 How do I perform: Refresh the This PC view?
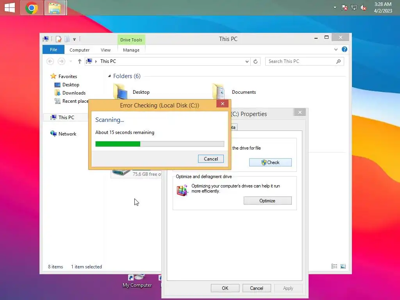click(x=255, y=61)
